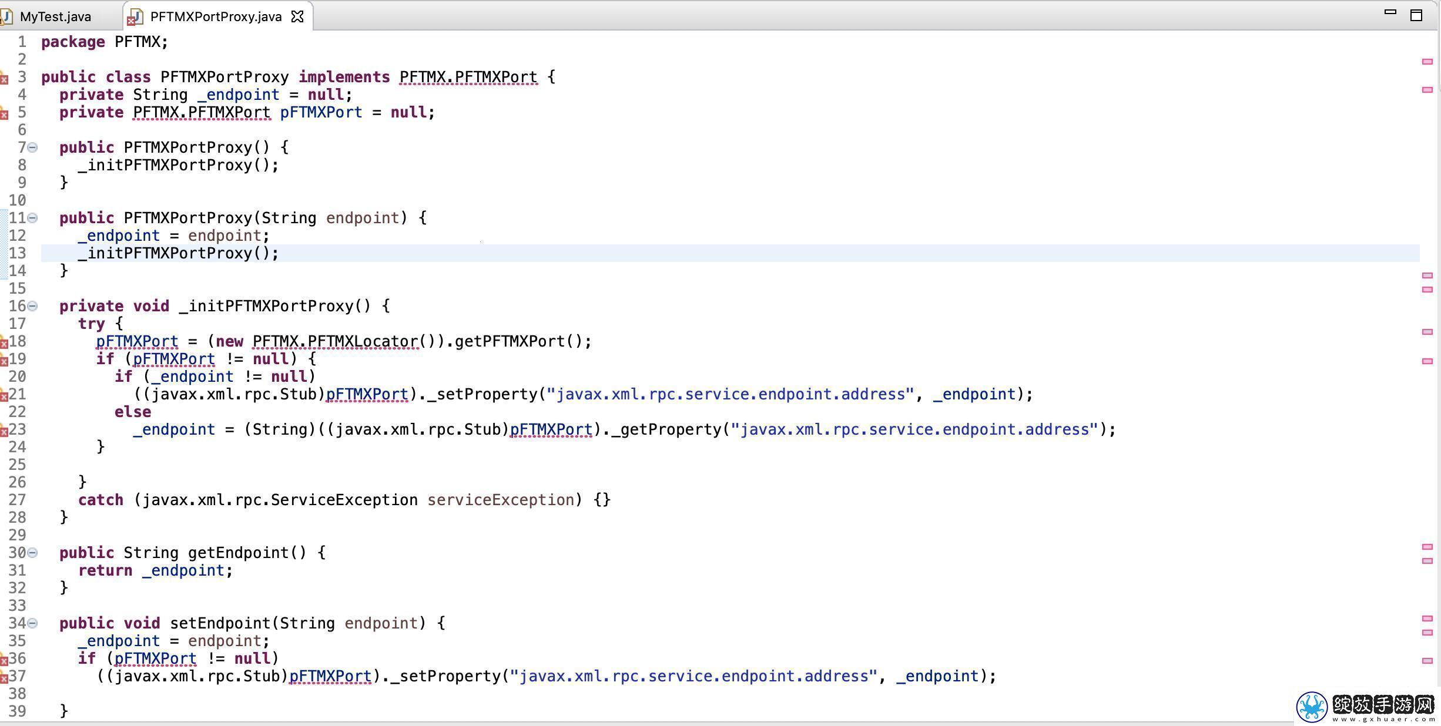Click the Java file icon on the PFTMXPortProxy.java tab
1441x726 pixels.
135,17
